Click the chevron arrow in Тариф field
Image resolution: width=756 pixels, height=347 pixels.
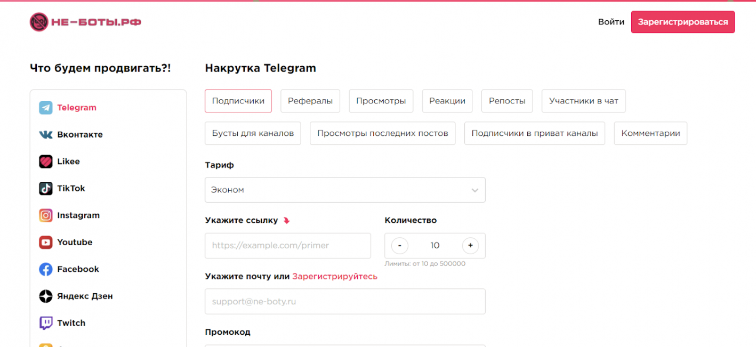click(x=474, y=190)
